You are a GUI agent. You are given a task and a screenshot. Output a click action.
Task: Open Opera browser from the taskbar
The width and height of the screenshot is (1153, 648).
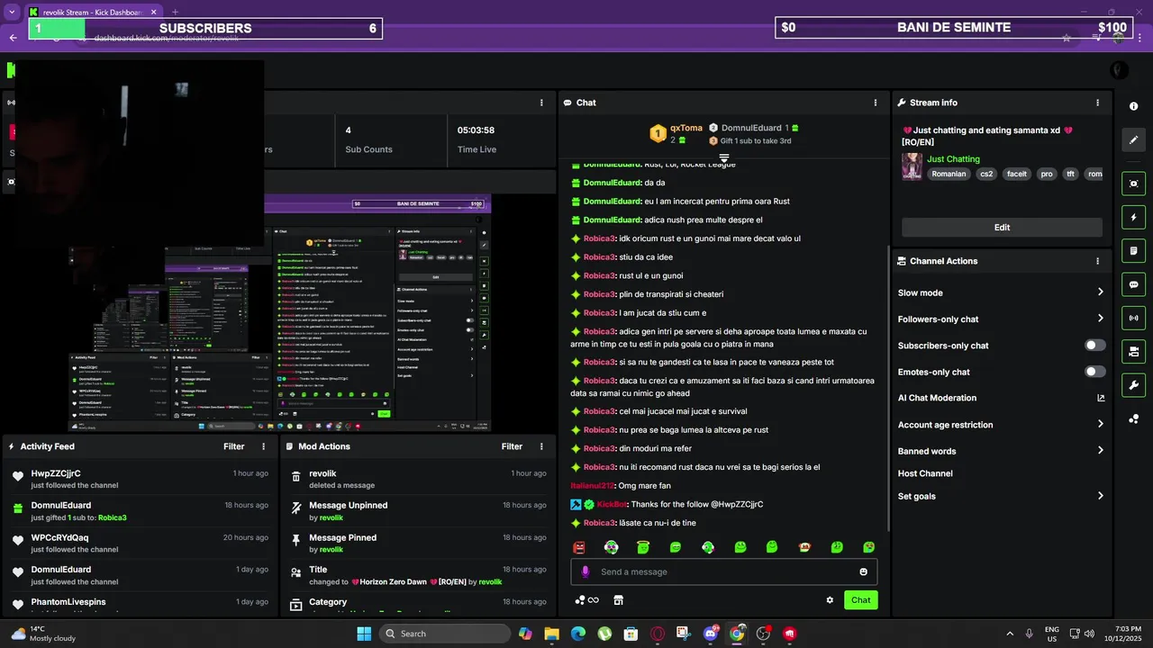658,634
